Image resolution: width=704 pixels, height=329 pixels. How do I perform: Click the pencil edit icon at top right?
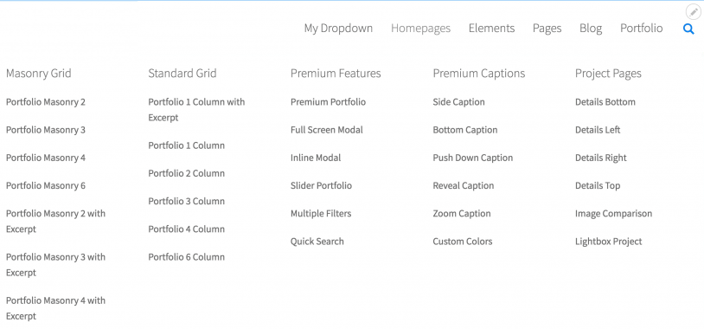[694, 11]
